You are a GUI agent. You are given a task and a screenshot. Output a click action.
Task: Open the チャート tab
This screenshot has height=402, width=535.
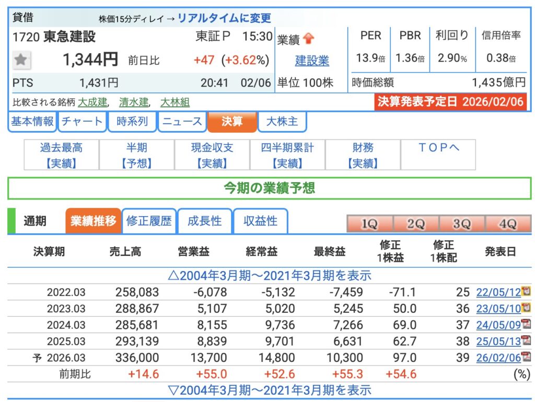[82, 122]
